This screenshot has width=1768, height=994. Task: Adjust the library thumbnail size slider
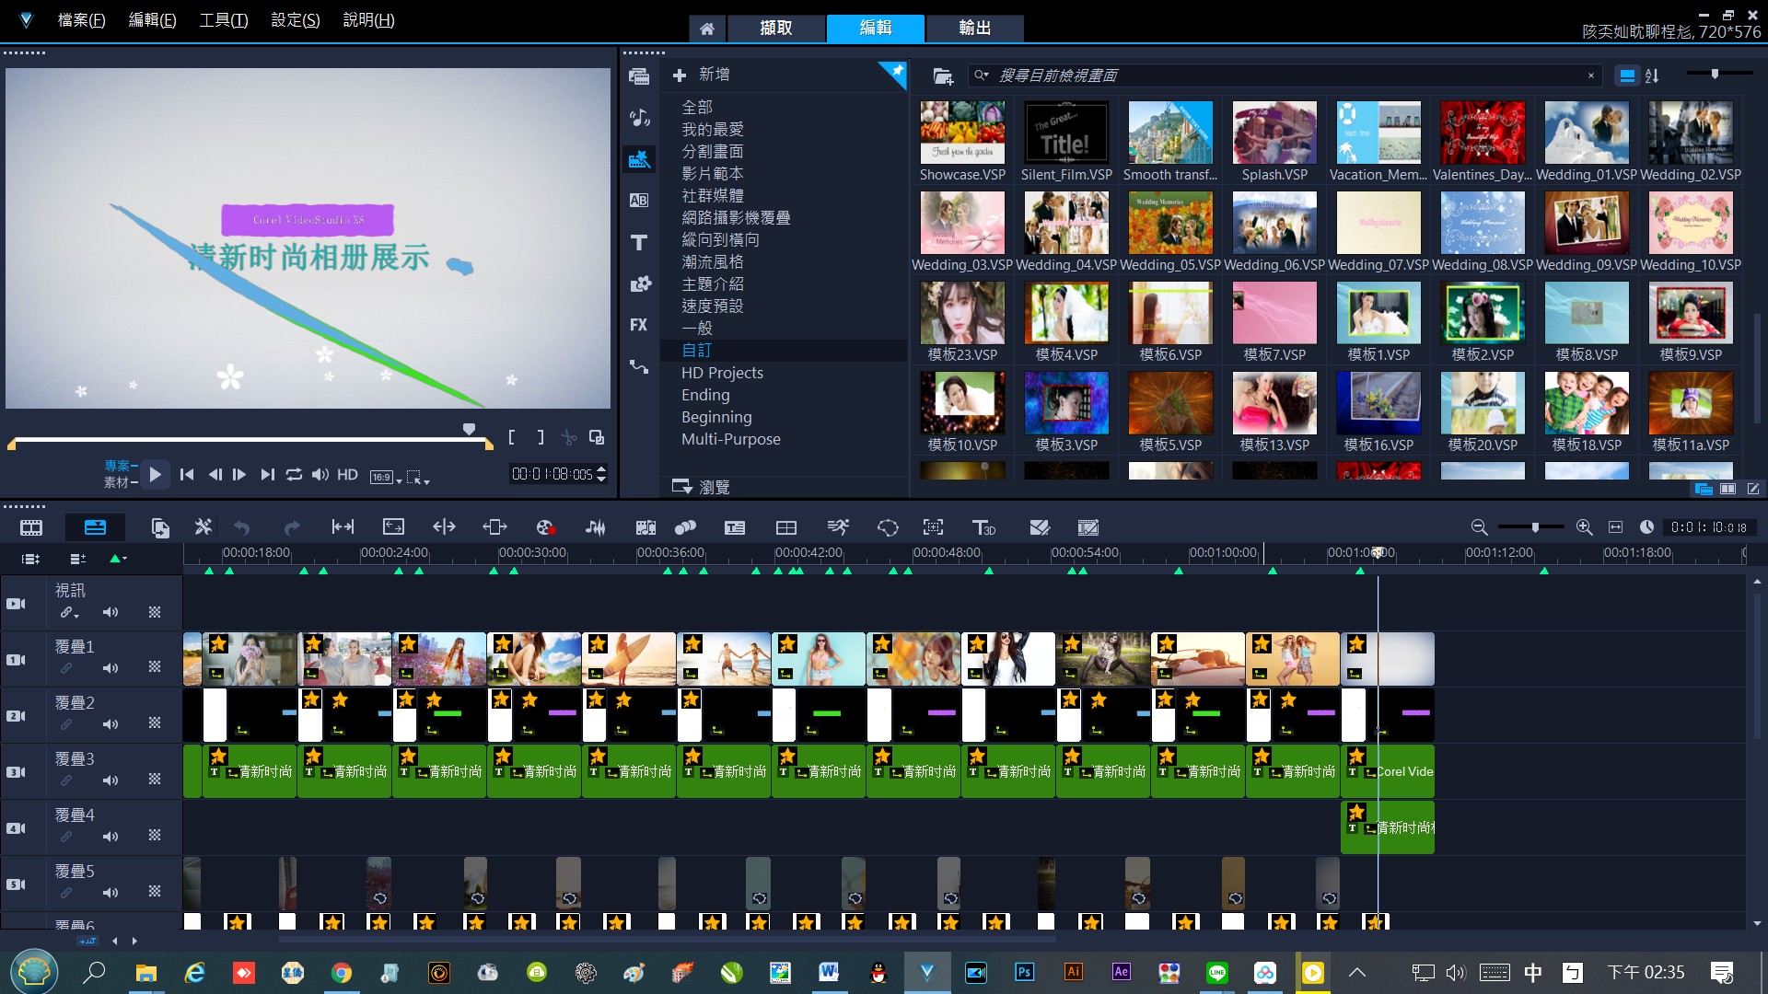click(1715, 74)
